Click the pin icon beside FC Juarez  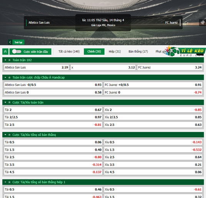203,23
